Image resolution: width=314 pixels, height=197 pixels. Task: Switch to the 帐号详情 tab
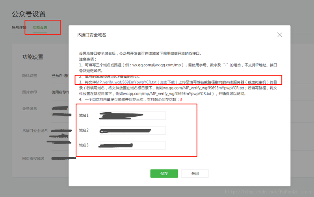(19, 28)
